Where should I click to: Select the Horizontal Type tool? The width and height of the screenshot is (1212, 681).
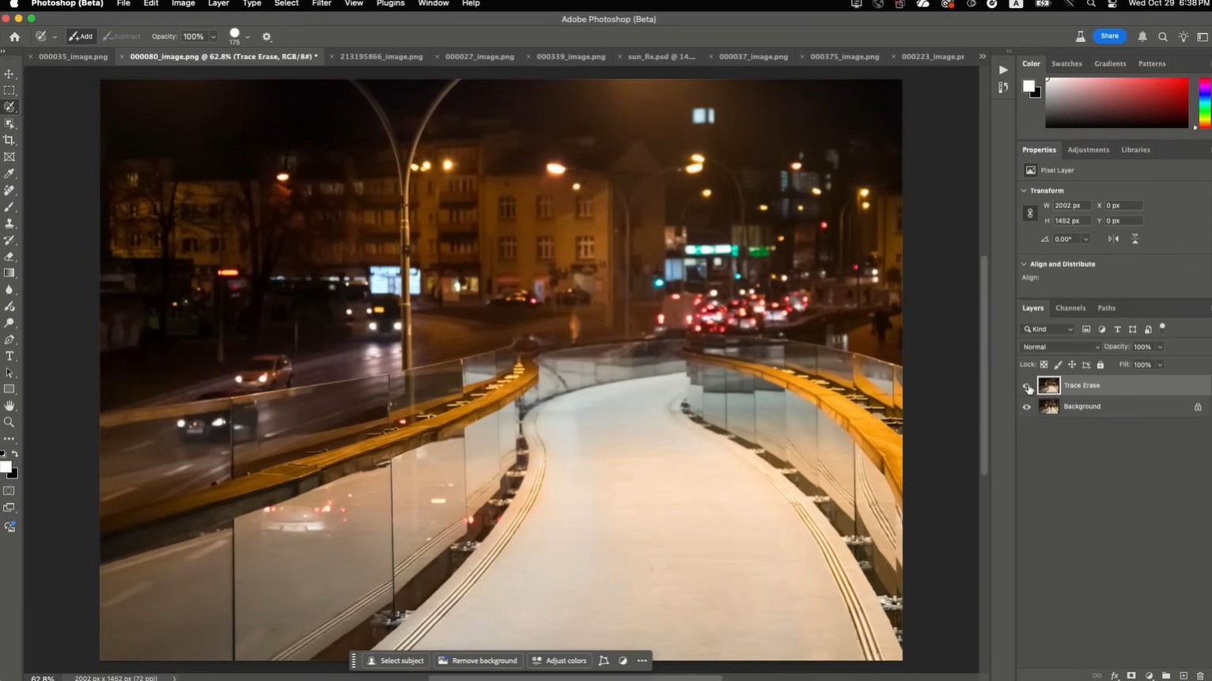point(9,356)
